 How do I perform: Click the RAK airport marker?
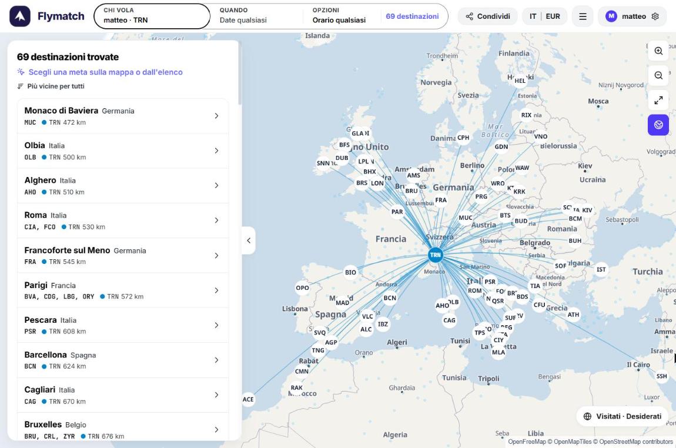pyautogui.click(x=297, y=387)
